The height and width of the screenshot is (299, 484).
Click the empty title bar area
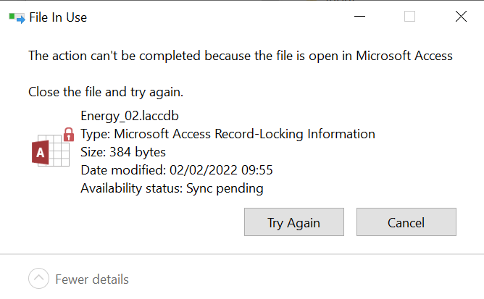217,17
